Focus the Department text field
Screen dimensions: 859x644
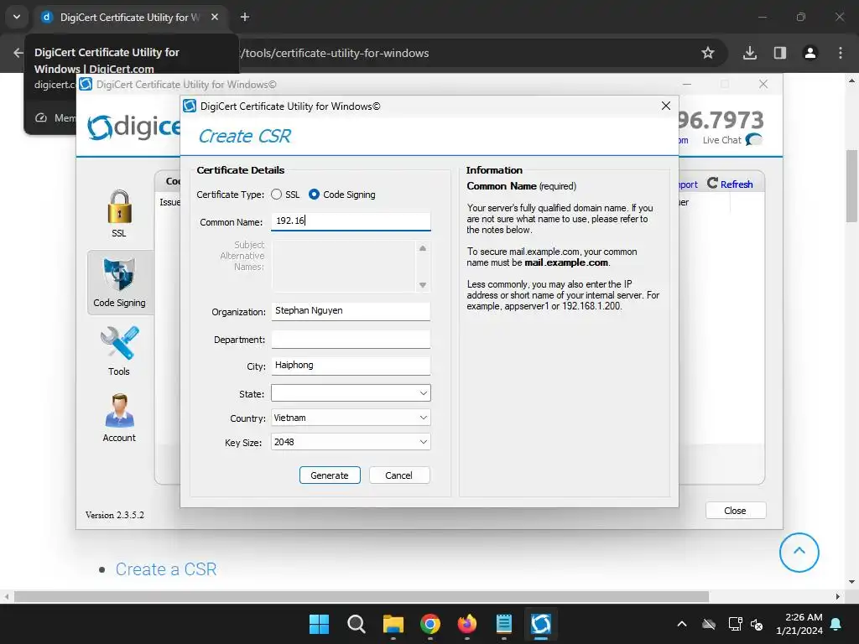click(x=351, y=339)
